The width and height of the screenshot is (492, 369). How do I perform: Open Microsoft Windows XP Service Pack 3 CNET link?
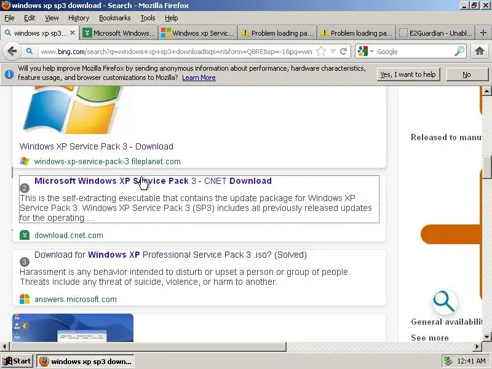coord(153,181)
